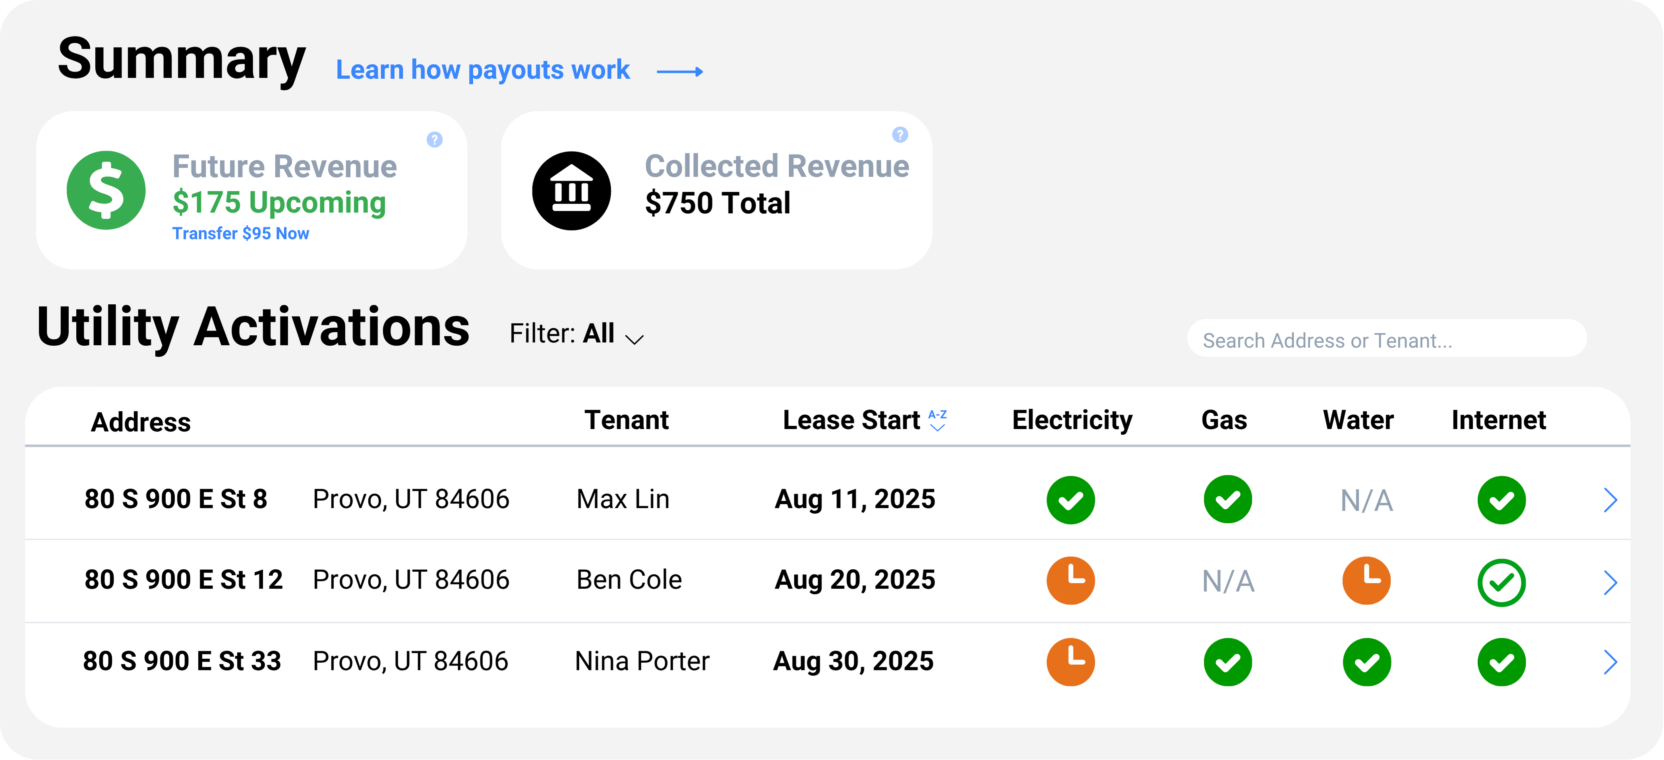Click Ben Cole's pending Water clock icon
The height and width of the screenshot is (760, 1664).
[1366, 580]
